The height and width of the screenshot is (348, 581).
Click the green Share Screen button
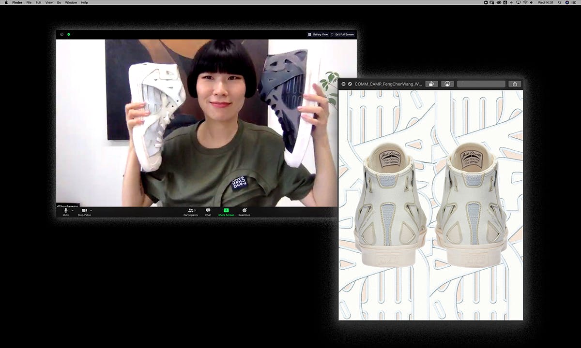click(x=226, y=212)
